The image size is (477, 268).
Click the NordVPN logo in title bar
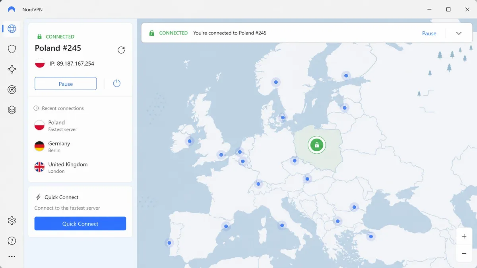12,9
